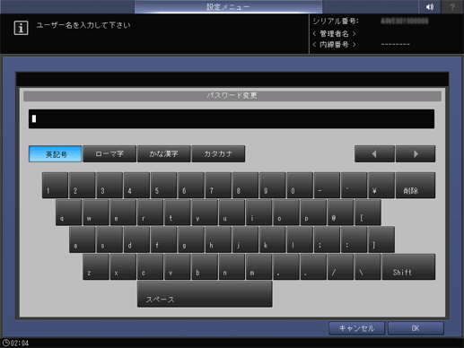This screenshot has height=348, width=464.
Task: Tap the letter f key
Action: coord(164,239)
